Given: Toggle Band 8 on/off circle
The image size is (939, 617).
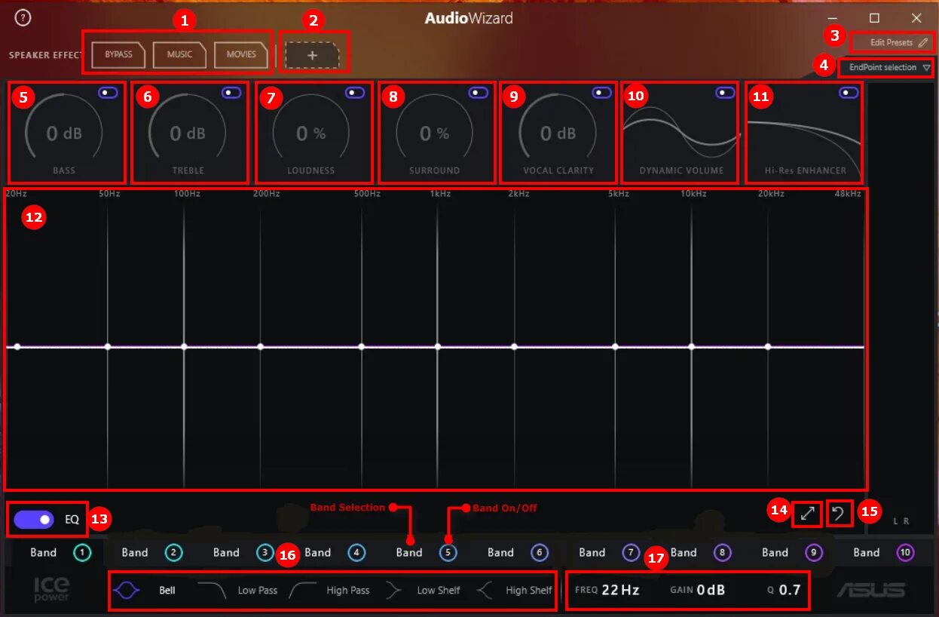Looking at the screenshot, I should coord(722,553).
